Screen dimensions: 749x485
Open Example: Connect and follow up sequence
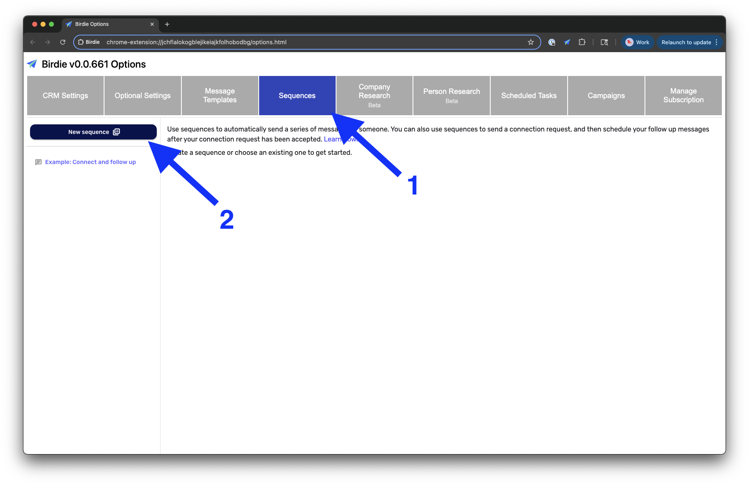90,162
